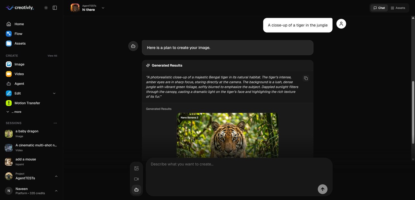Click the generated tiger image thumbnail

(x=227, y=136)
